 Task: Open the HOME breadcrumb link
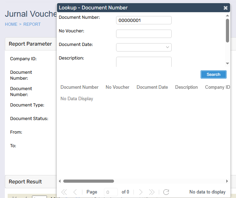point(11,24)
